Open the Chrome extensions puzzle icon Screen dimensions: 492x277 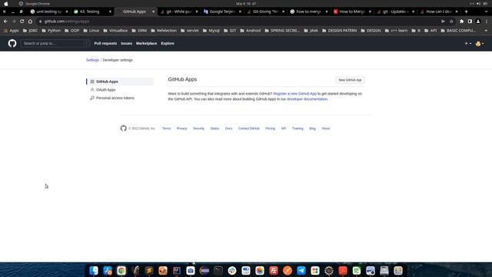pyautogui.click(x=461, y=22)
